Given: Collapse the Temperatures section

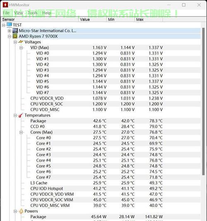Looking at the screenshot, I should click(15, 115).
